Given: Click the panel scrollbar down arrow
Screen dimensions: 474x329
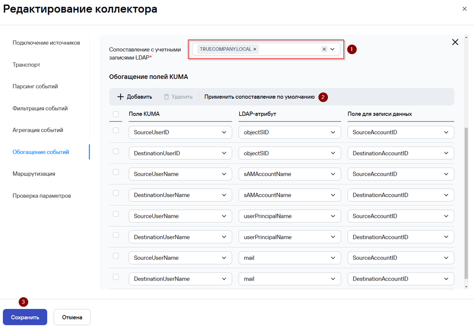Looking at the screenshot, I should [x=466, y=286].
